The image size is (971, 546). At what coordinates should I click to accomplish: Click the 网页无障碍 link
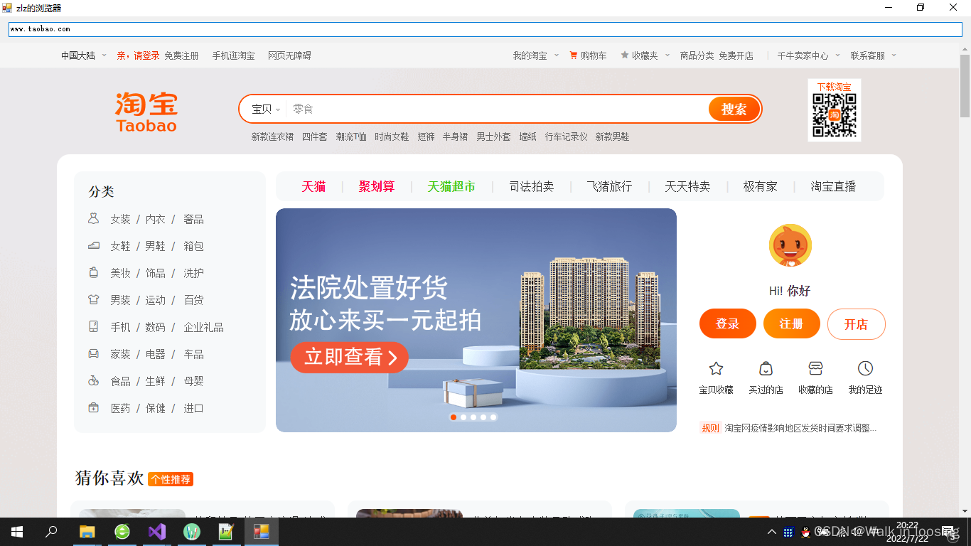tap(289, 55)
